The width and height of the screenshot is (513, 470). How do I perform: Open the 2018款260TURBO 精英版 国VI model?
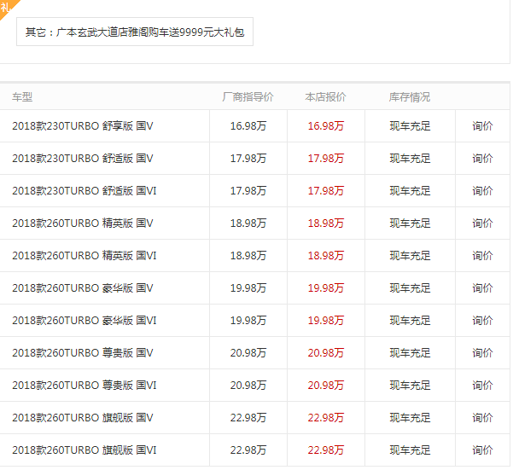(x=85, y=256)
